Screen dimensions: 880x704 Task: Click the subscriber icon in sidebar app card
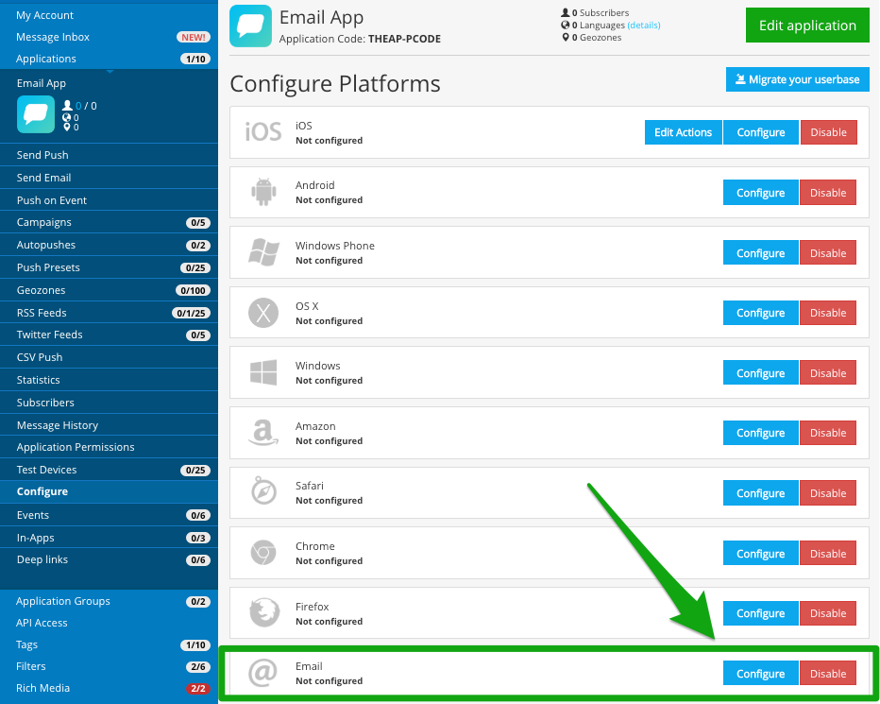[x=67, y=105]
